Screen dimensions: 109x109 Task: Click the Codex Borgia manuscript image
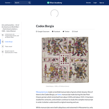65,60
